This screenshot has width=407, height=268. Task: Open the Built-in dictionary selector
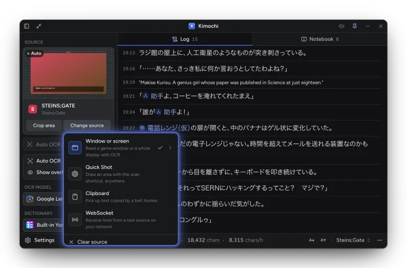(44, 225)
